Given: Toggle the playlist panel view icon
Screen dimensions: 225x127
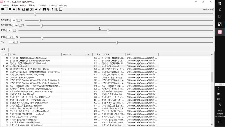Looking at the screenshot, I should [x=61, y=9].
